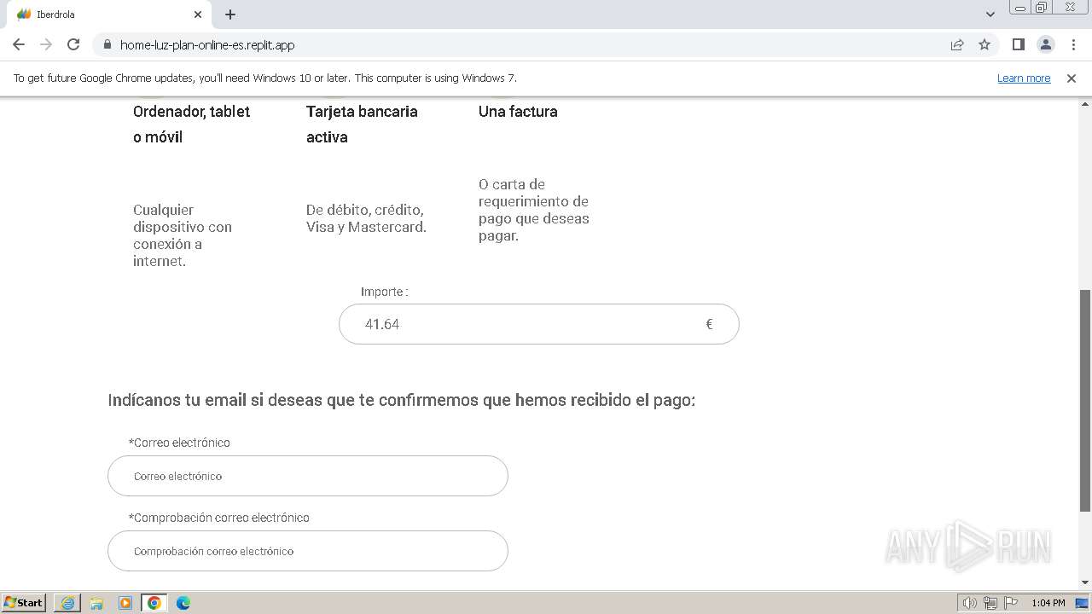Open the volume speaker tray icon
This screenshot has height=614, width=1092.
point(969,603)
